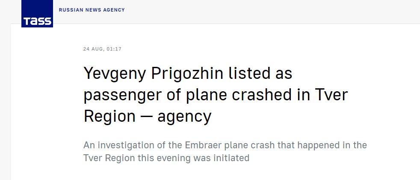Click the TASS logo

pyautogui.click(x=37, y=13)
